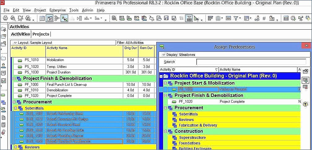This screenshot has width=312, height=150.
Task: Open the Filter tool in the toolbar
Action: [x=236, y=18]
